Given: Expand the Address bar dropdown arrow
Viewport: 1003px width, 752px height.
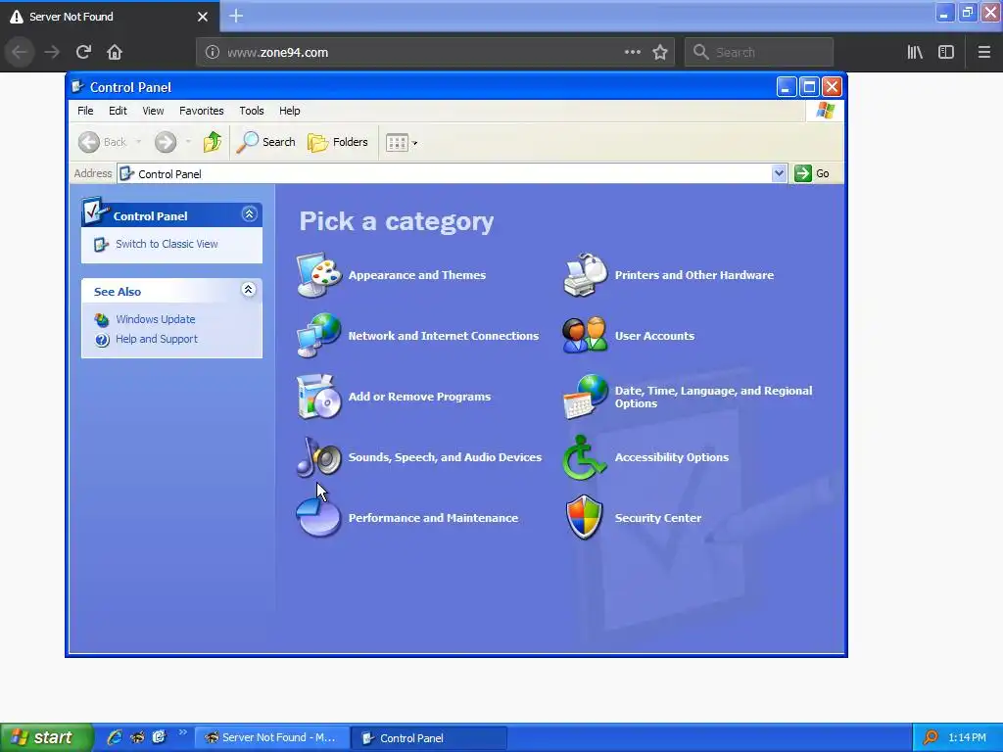Looking at the screenshot, I should pyautogui.click(x=779, y=173).
